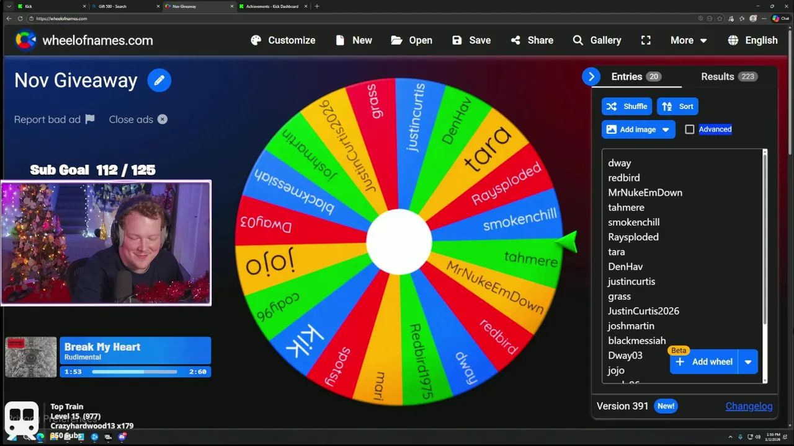Click the Save floppy disk icon
The image size is (794, 446).
click(x=457, y=40)
